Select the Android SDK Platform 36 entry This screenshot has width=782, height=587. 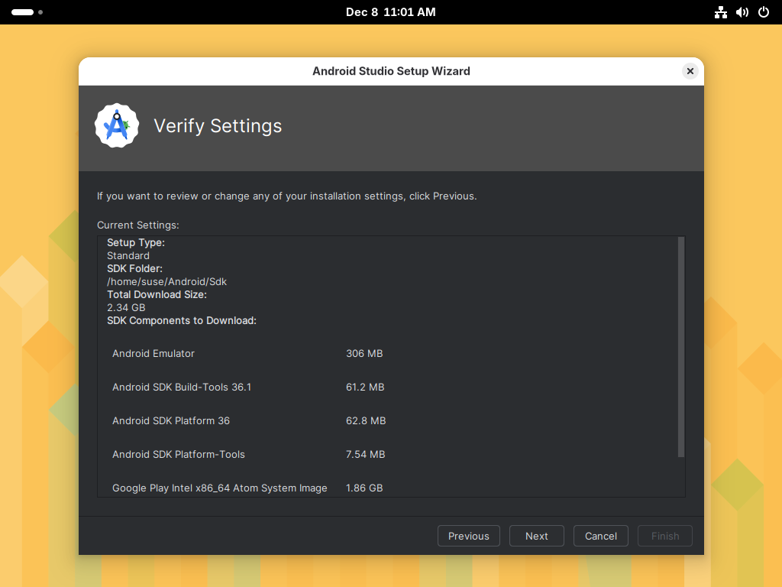171,420
